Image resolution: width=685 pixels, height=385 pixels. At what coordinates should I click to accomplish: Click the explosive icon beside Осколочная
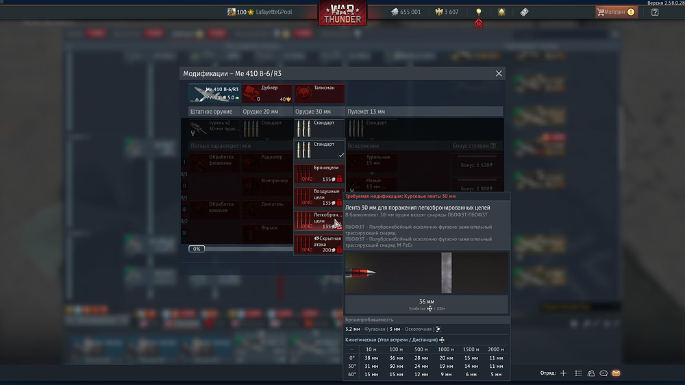(438, 329)
